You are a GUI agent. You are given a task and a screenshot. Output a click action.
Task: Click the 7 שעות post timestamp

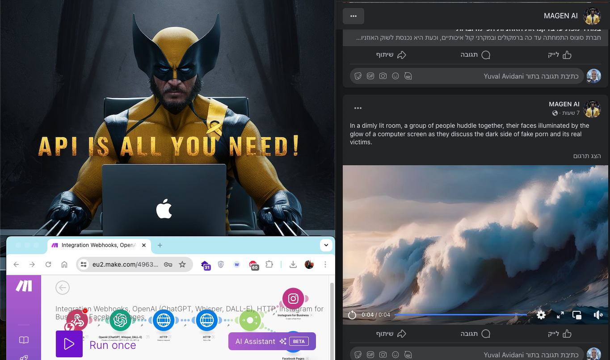[571, 113]
